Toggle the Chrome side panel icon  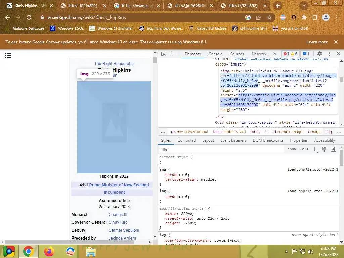[x=315, y=17]
